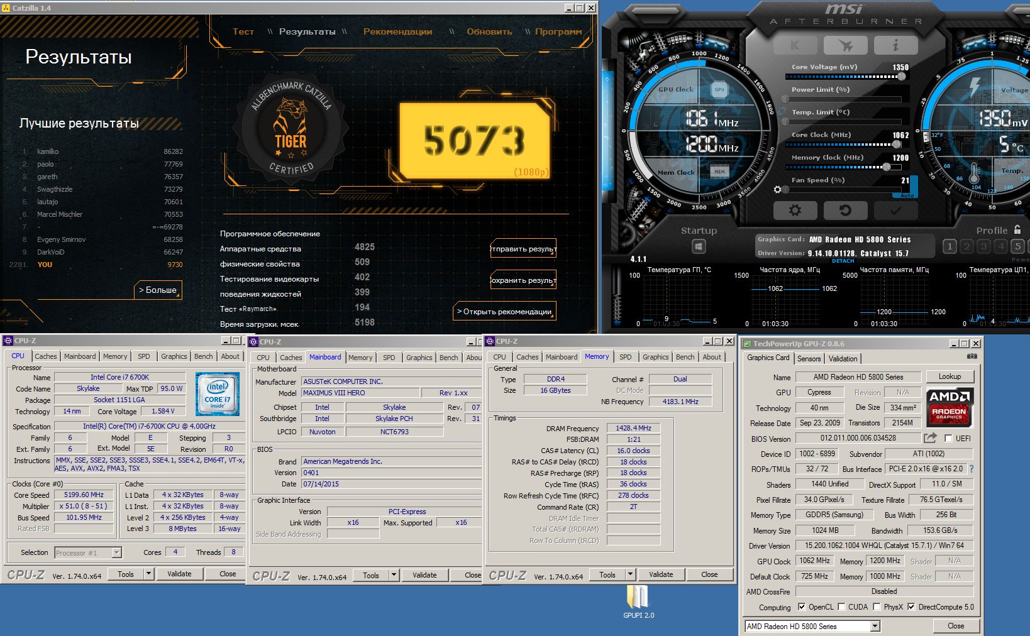This screenshot has width=1030, height=636.
Task: Click the GPU-Z title bar icon
Action: coord(746,344)
